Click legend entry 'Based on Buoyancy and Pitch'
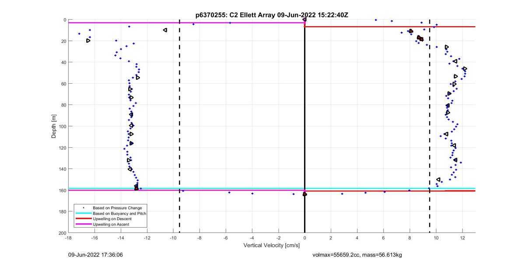Screen dimensions: 525x262 pyautogui.click(x=119, y=214)
